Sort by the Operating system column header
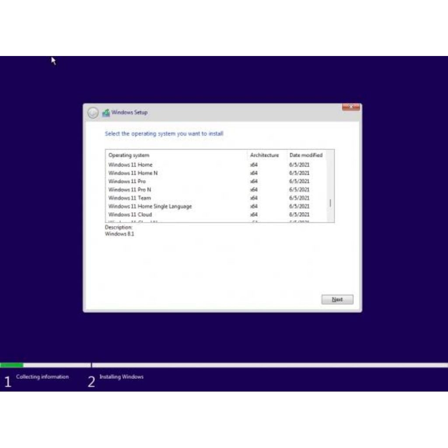 click(129, 155)
